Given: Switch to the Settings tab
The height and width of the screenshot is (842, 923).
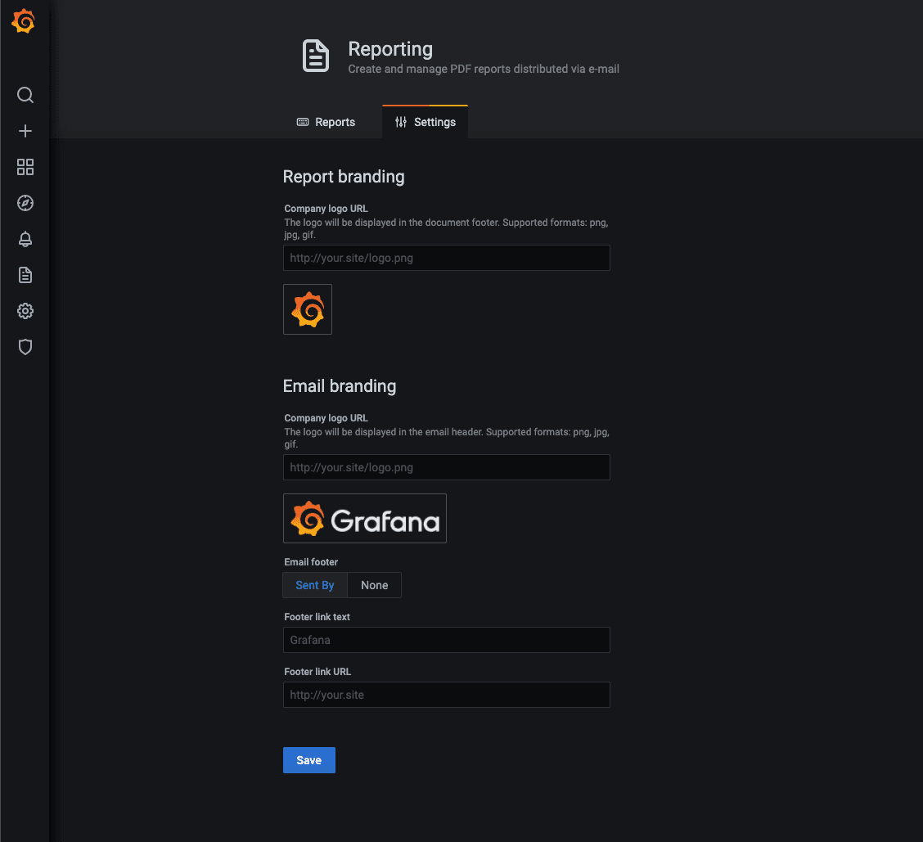Looking at the screenshot, I should click(425, 122).
